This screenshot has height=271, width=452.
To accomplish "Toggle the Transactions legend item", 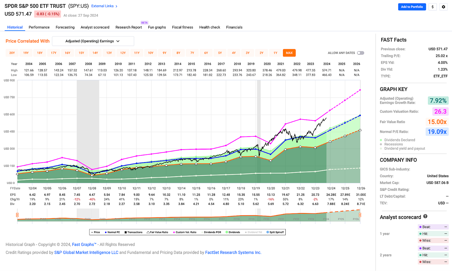I will [x=133, y=232].
